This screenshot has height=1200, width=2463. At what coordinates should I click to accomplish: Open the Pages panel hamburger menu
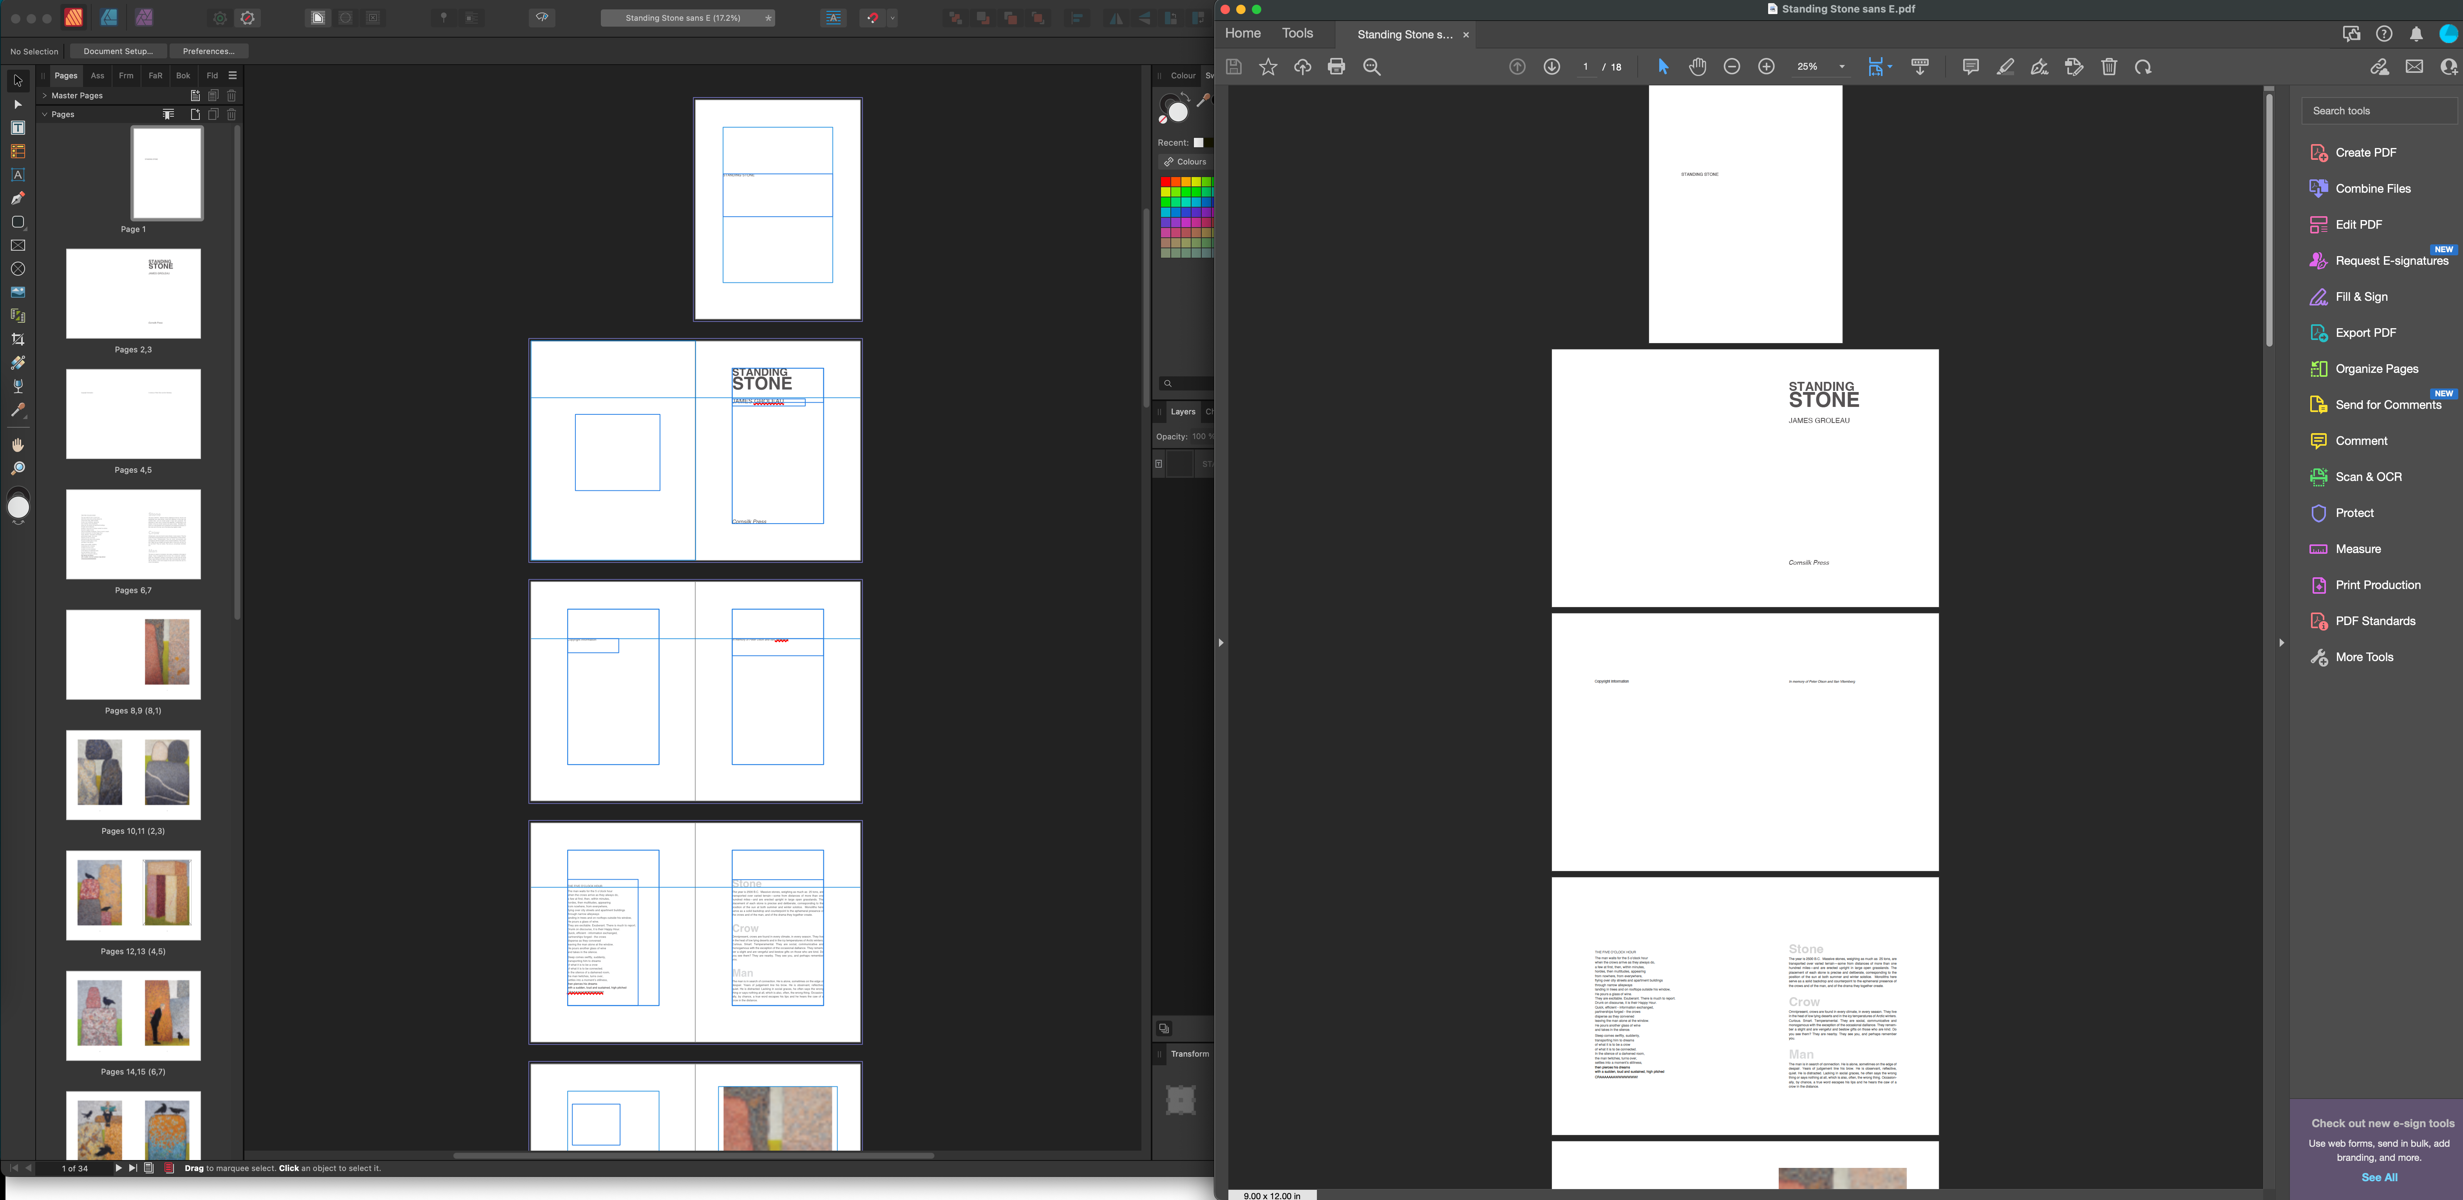232,76
